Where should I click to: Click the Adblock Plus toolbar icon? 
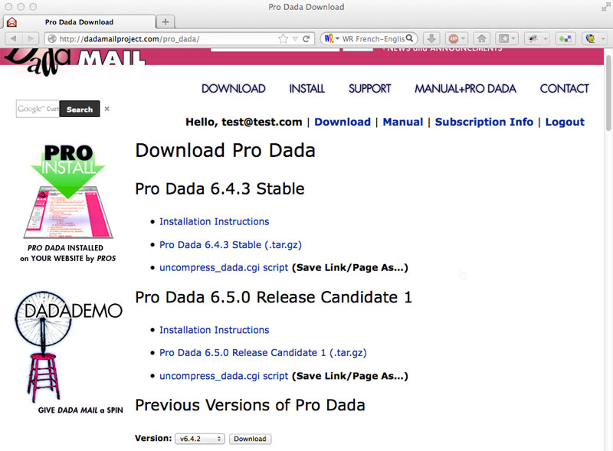[x=455, y=38]
